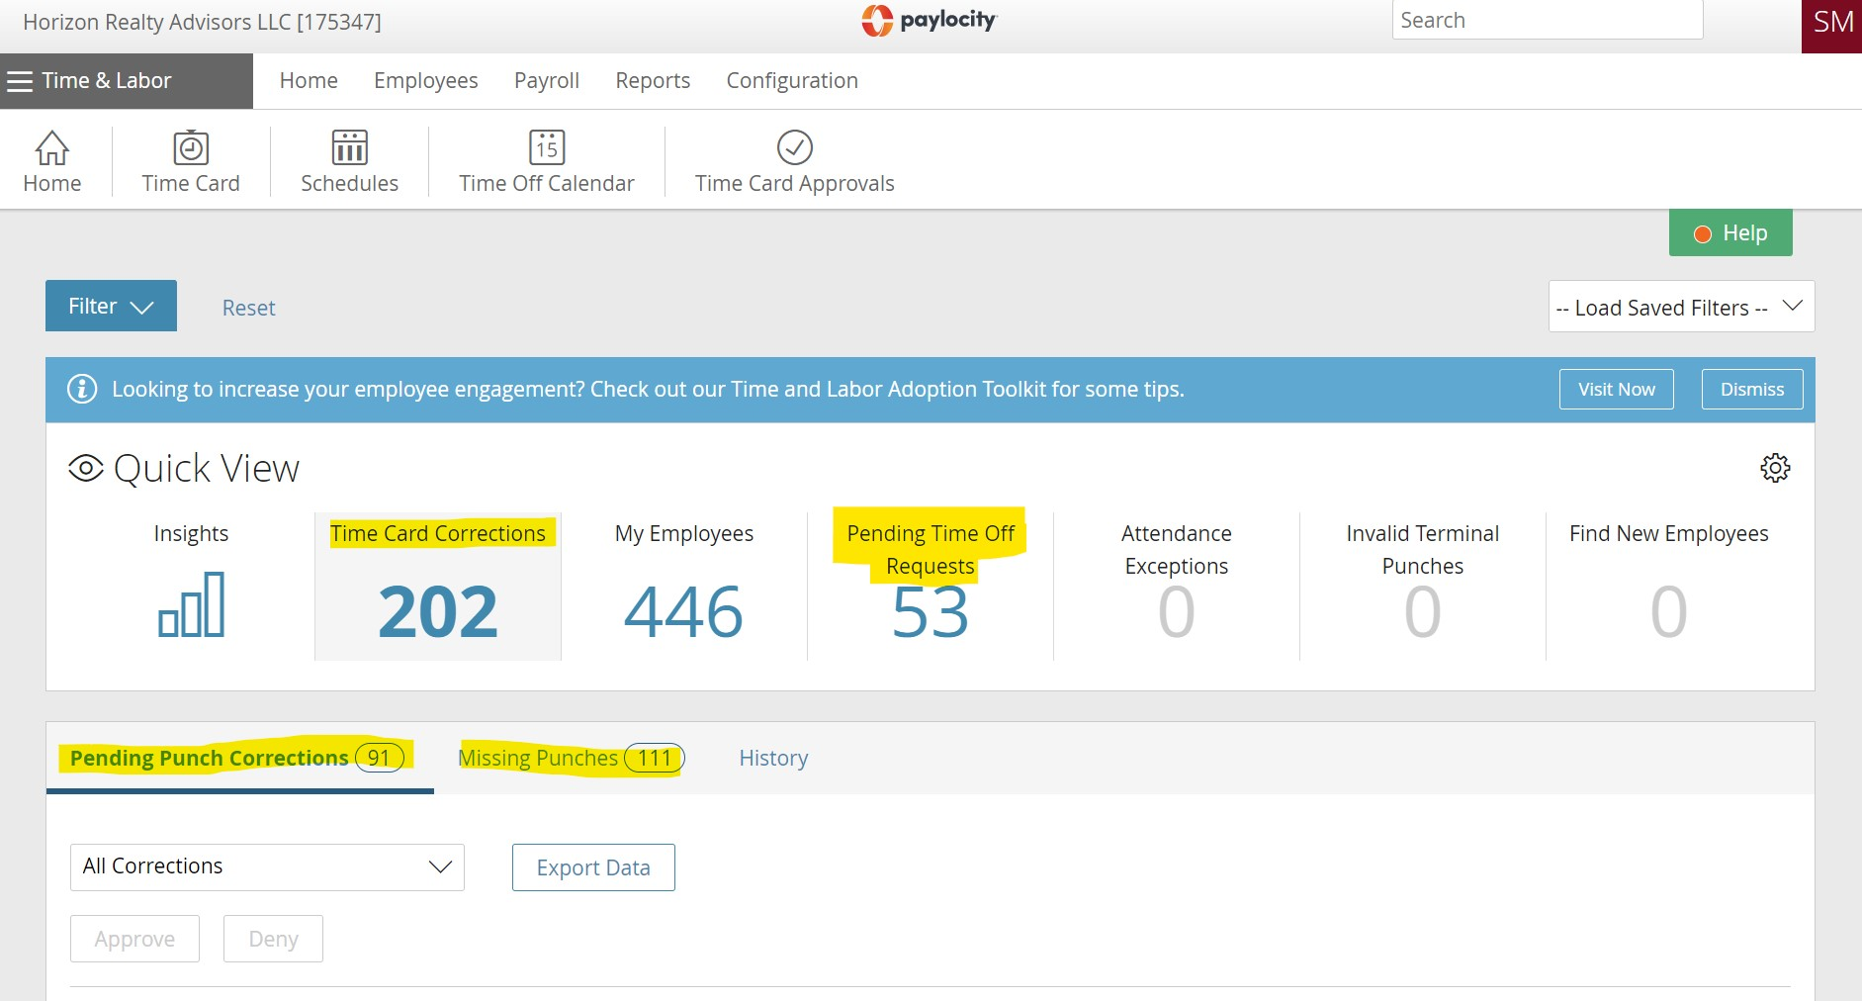Open the Time Card Approvals checkmark icon

point(795,147)
